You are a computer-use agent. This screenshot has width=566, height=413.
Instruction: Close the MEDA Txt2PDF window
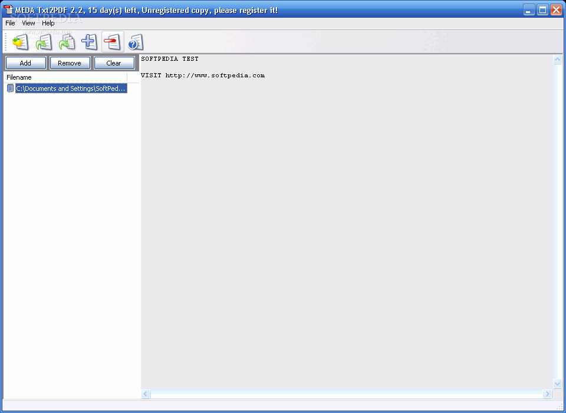point(556,10)
